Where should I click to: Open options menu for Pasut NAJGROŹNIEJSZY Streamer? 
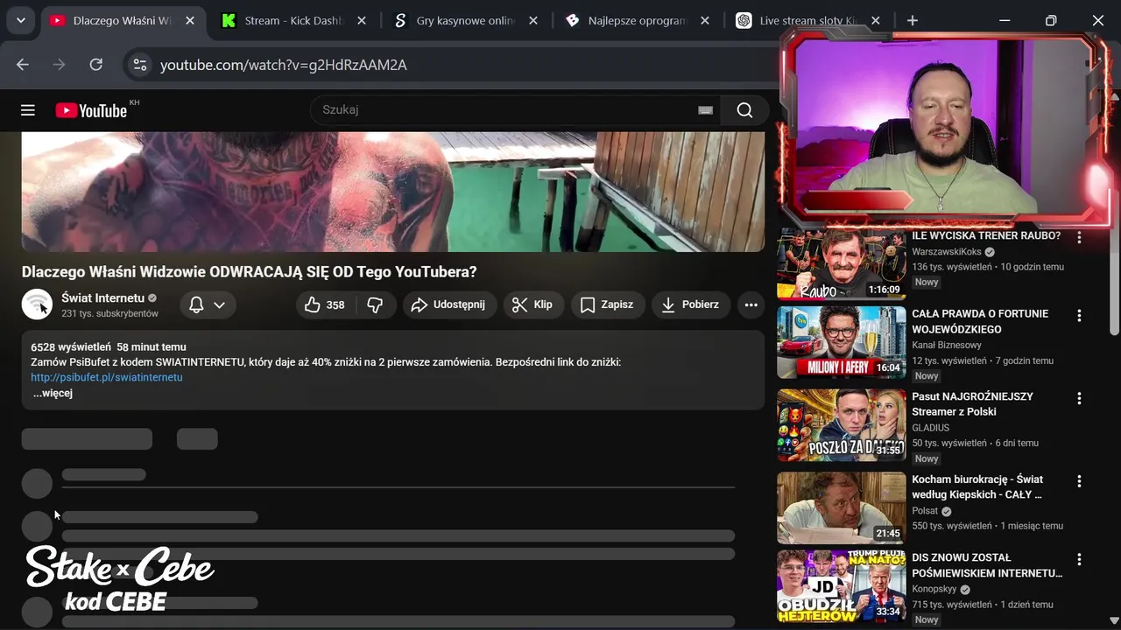pos(1079,398)
